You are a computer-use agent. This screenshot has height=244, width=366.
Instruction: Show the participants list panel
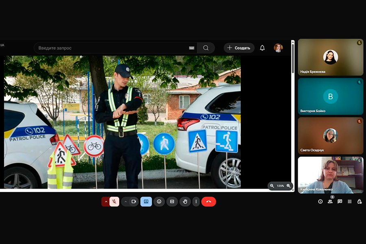pos(330,201)
